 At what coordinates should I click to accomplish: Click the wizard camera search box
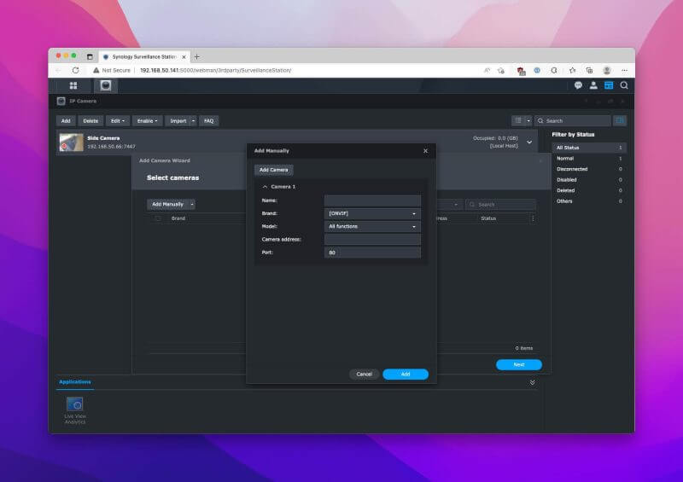tap(501, 204)
